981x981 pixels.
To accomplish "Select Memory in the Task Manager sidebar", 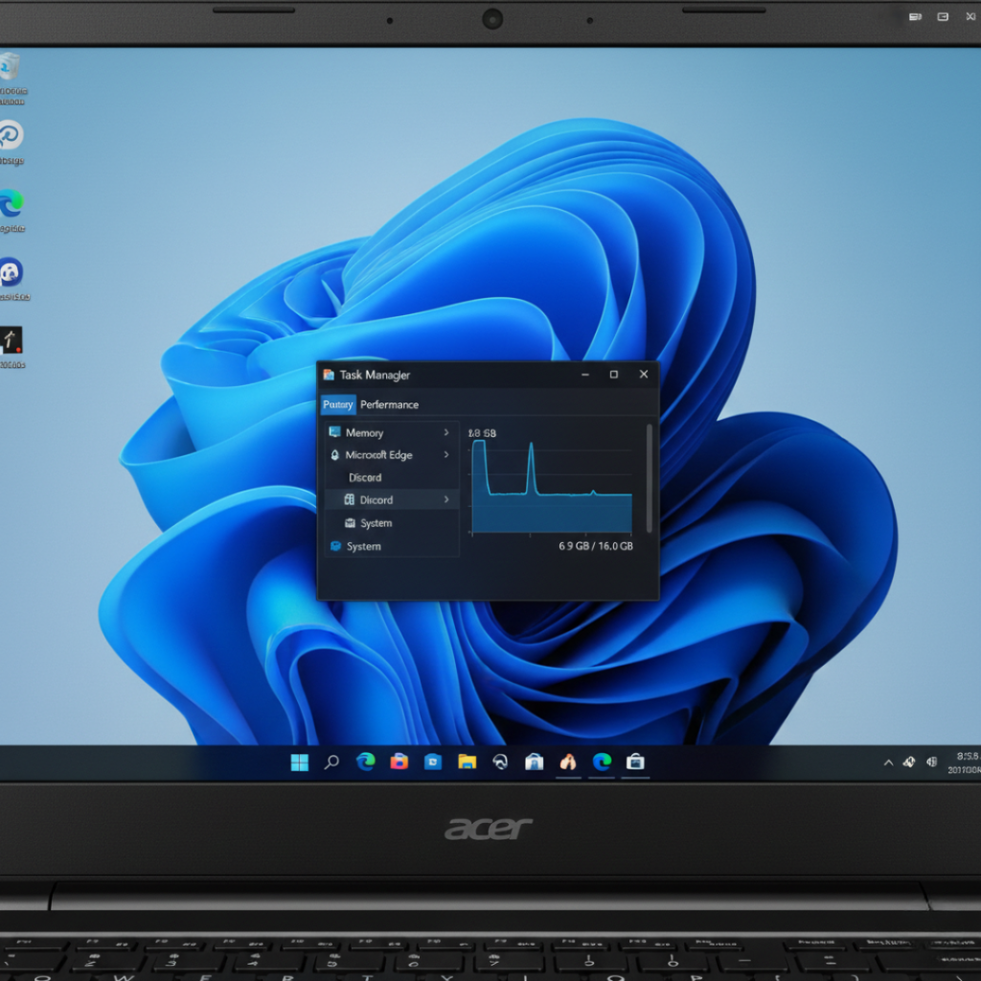I will click(x=362, y=432).
